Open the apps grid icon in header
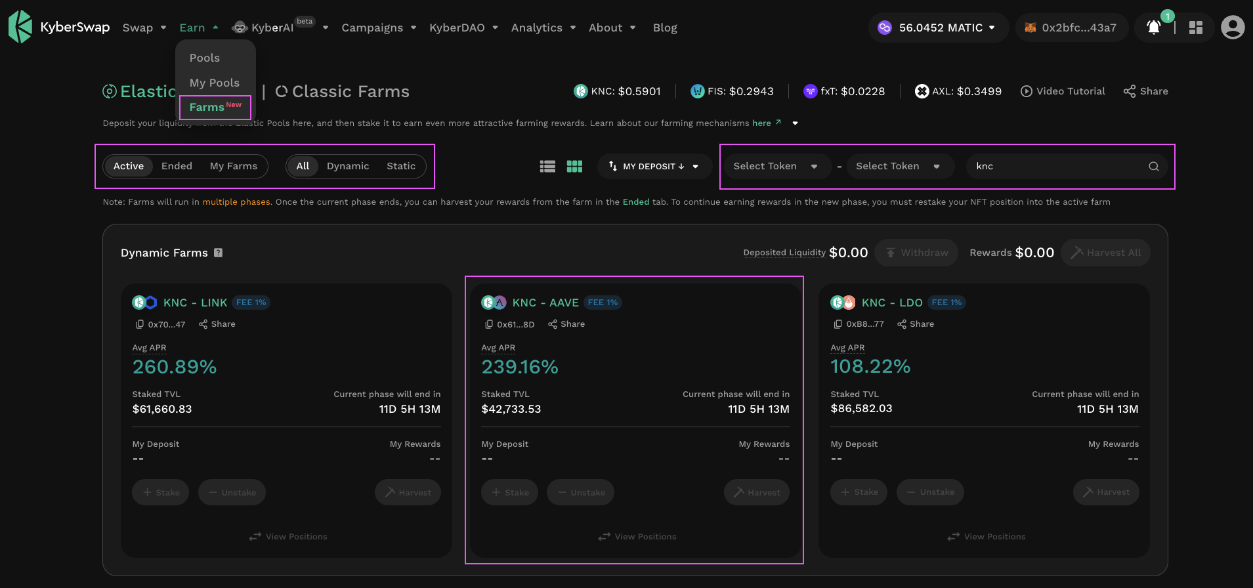This screenshot has height=588, width=1253. [1196, 28]
